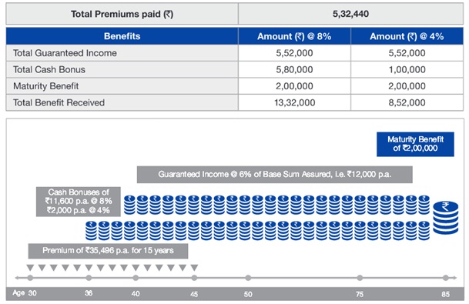Click the 'Amount (₹) @ 8%' column header

click(x=294, y=36)
